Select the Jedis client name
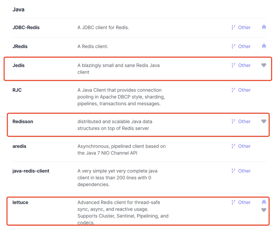Image resolution: width=277 pixels, height=226 pixels. [18, 65]
